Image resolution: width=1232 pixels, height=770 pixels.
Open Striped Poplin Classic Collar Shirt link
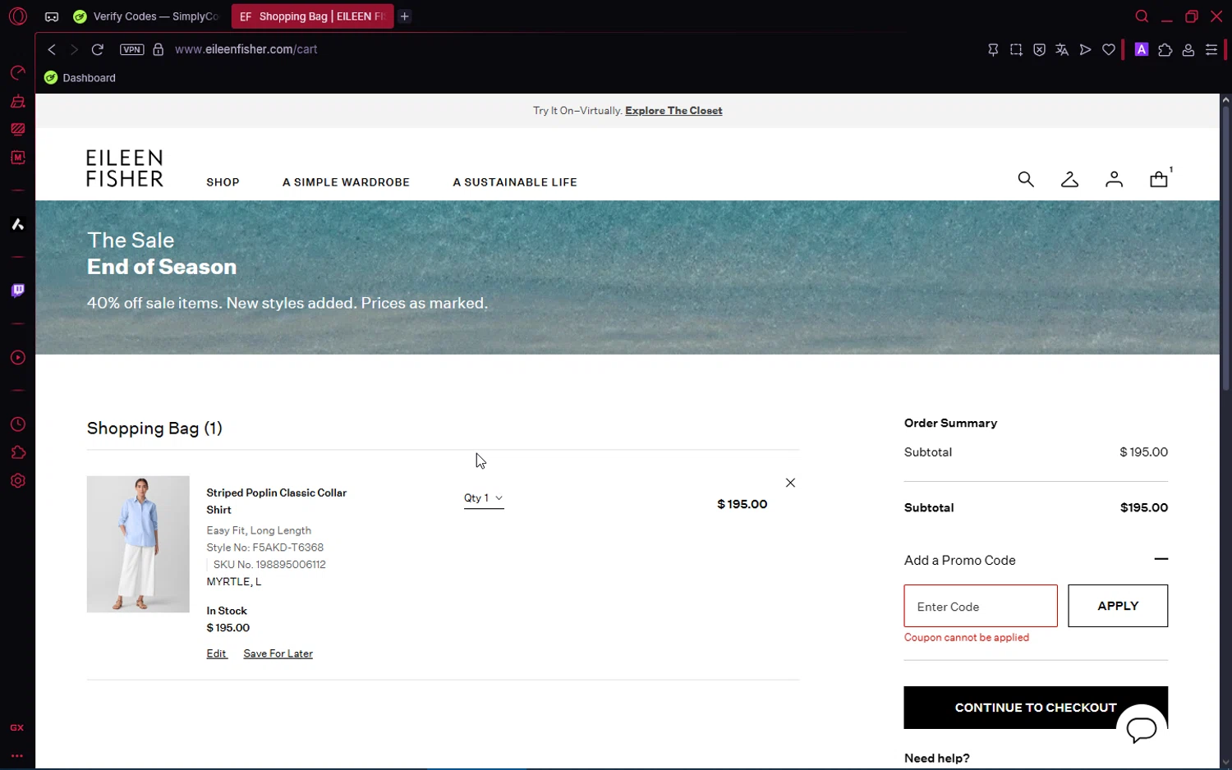click(277, 501)
